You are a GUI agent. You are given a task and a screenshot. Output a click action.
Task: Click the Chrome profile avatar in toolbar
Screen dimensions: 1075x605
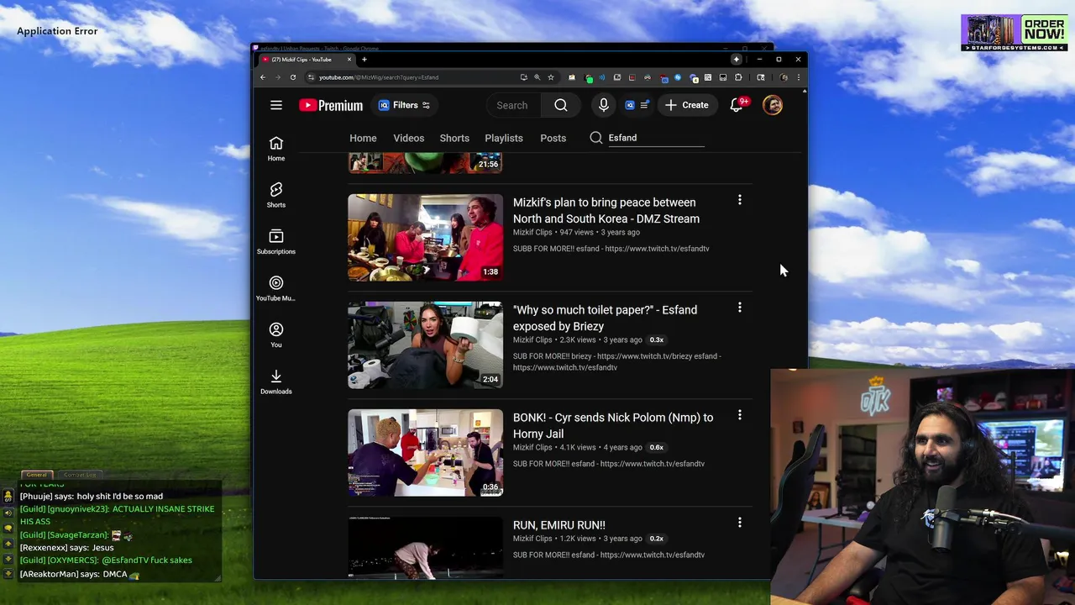[x=784, y=77]
